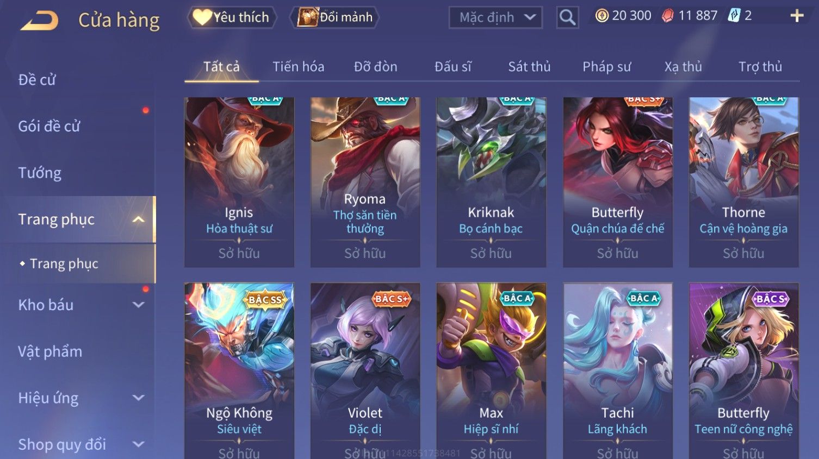819x459 pixels.
Task: Select the Tiến hóa tab
Action: 298,67
